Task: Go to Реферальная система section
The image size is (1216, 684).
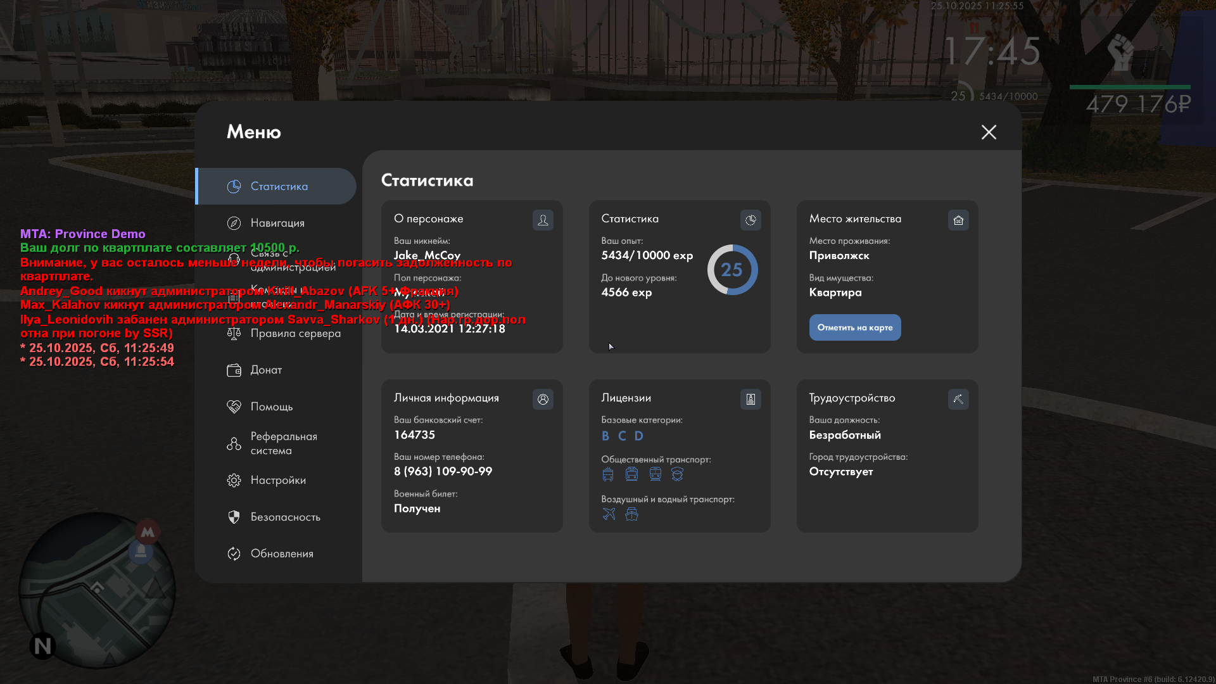Action: [x=283, y=443]
